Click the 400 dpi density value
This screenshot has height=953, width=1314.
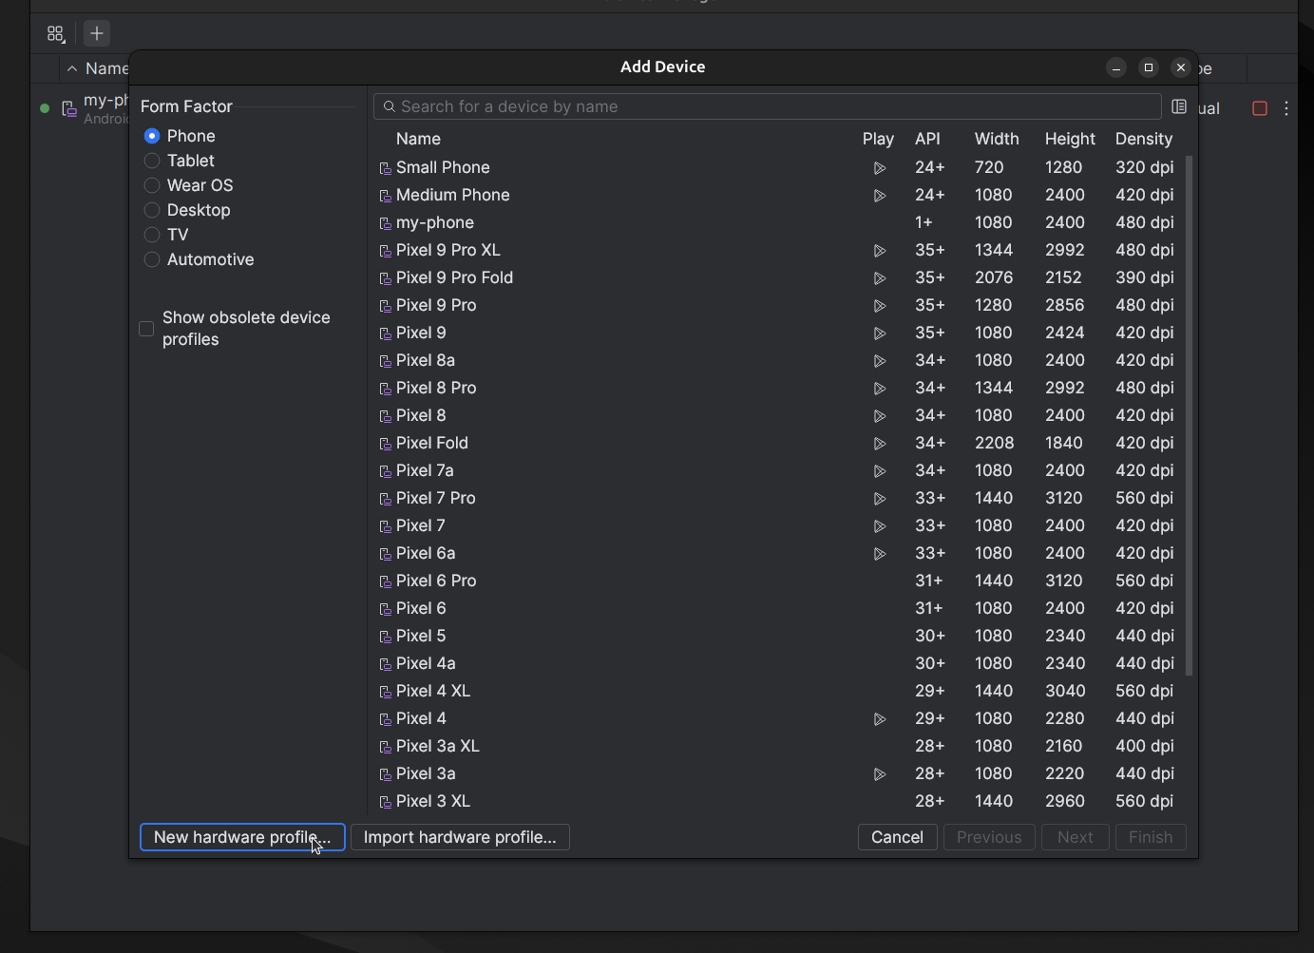[1144, 746]
